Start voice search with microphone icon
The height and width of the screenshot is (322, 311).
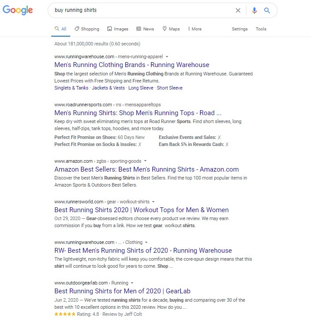[254, 11]
